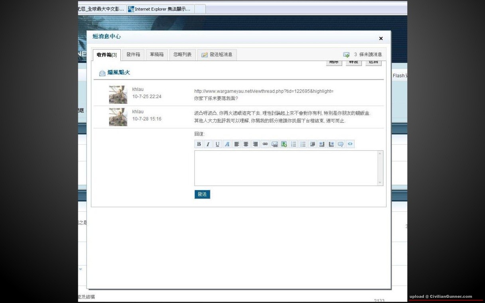485x303 pixels.
Task: Toggle bold formatting in reply editor
Action: pyautogui.click(x=199, y=144)
